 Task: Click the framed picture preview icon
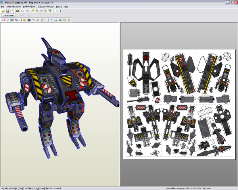coord(64,20)
